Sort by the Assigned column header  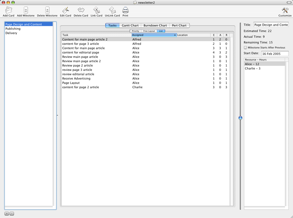pos(153,35)
